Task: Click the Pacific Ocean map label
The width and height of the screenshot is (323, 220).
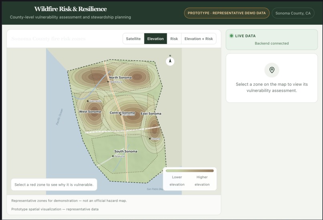Action: click(59, 117)
